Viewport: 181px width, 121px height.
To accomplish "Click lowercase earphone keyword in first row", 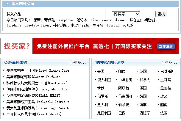I will (66, 20).
